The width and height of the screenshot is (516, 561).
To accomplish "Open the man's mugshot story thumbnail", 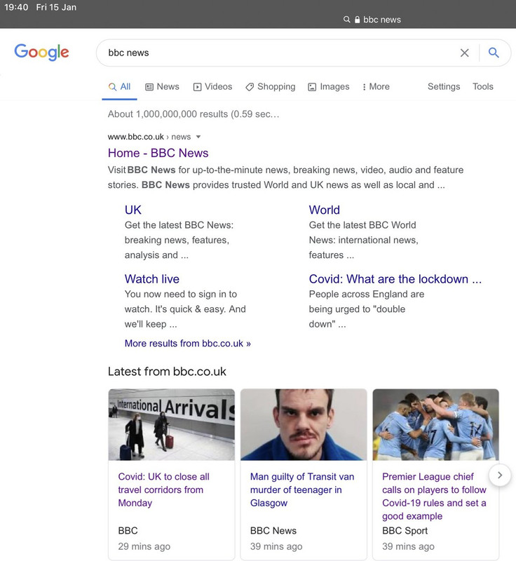I will (x=304, y=424).
